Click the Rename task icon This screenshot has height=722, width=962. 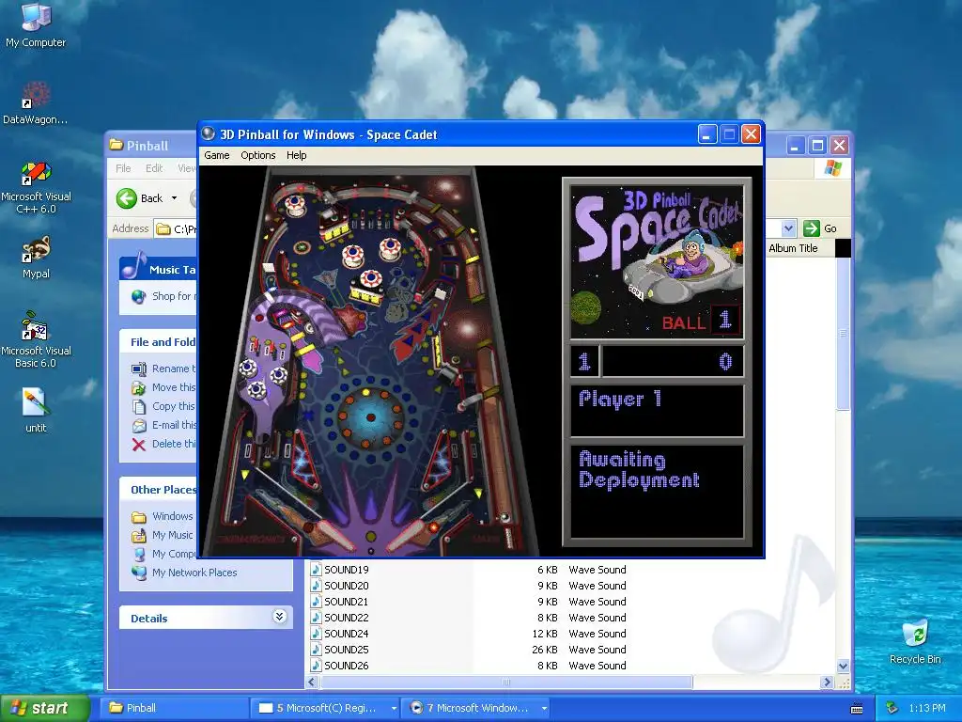click(139, 369)
